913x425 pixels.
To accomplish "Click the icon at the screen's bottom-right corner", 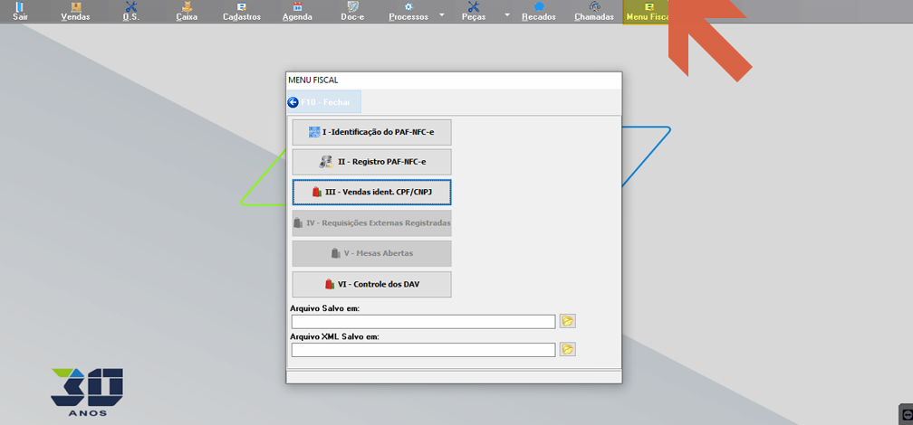I will [907, 414].
